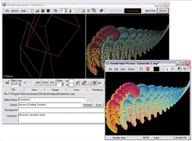192x141 pixels.
Task: Click the glasses stereo icon
Action: [99, 83]
